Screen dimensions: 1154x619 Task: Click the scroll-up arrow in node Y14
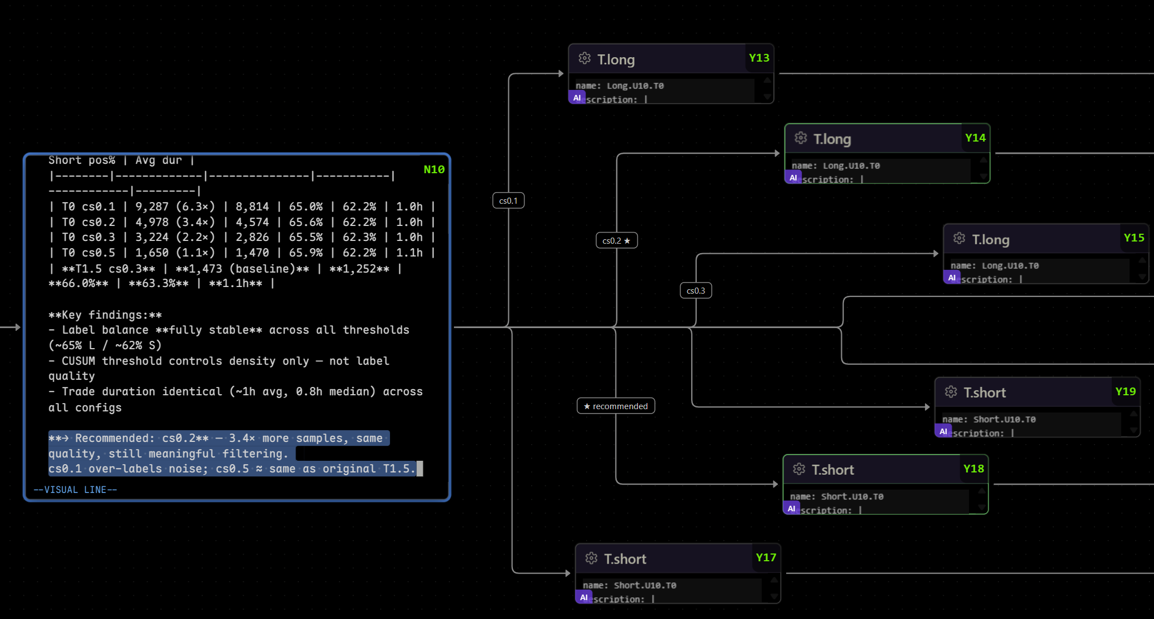tap(983, 160)
